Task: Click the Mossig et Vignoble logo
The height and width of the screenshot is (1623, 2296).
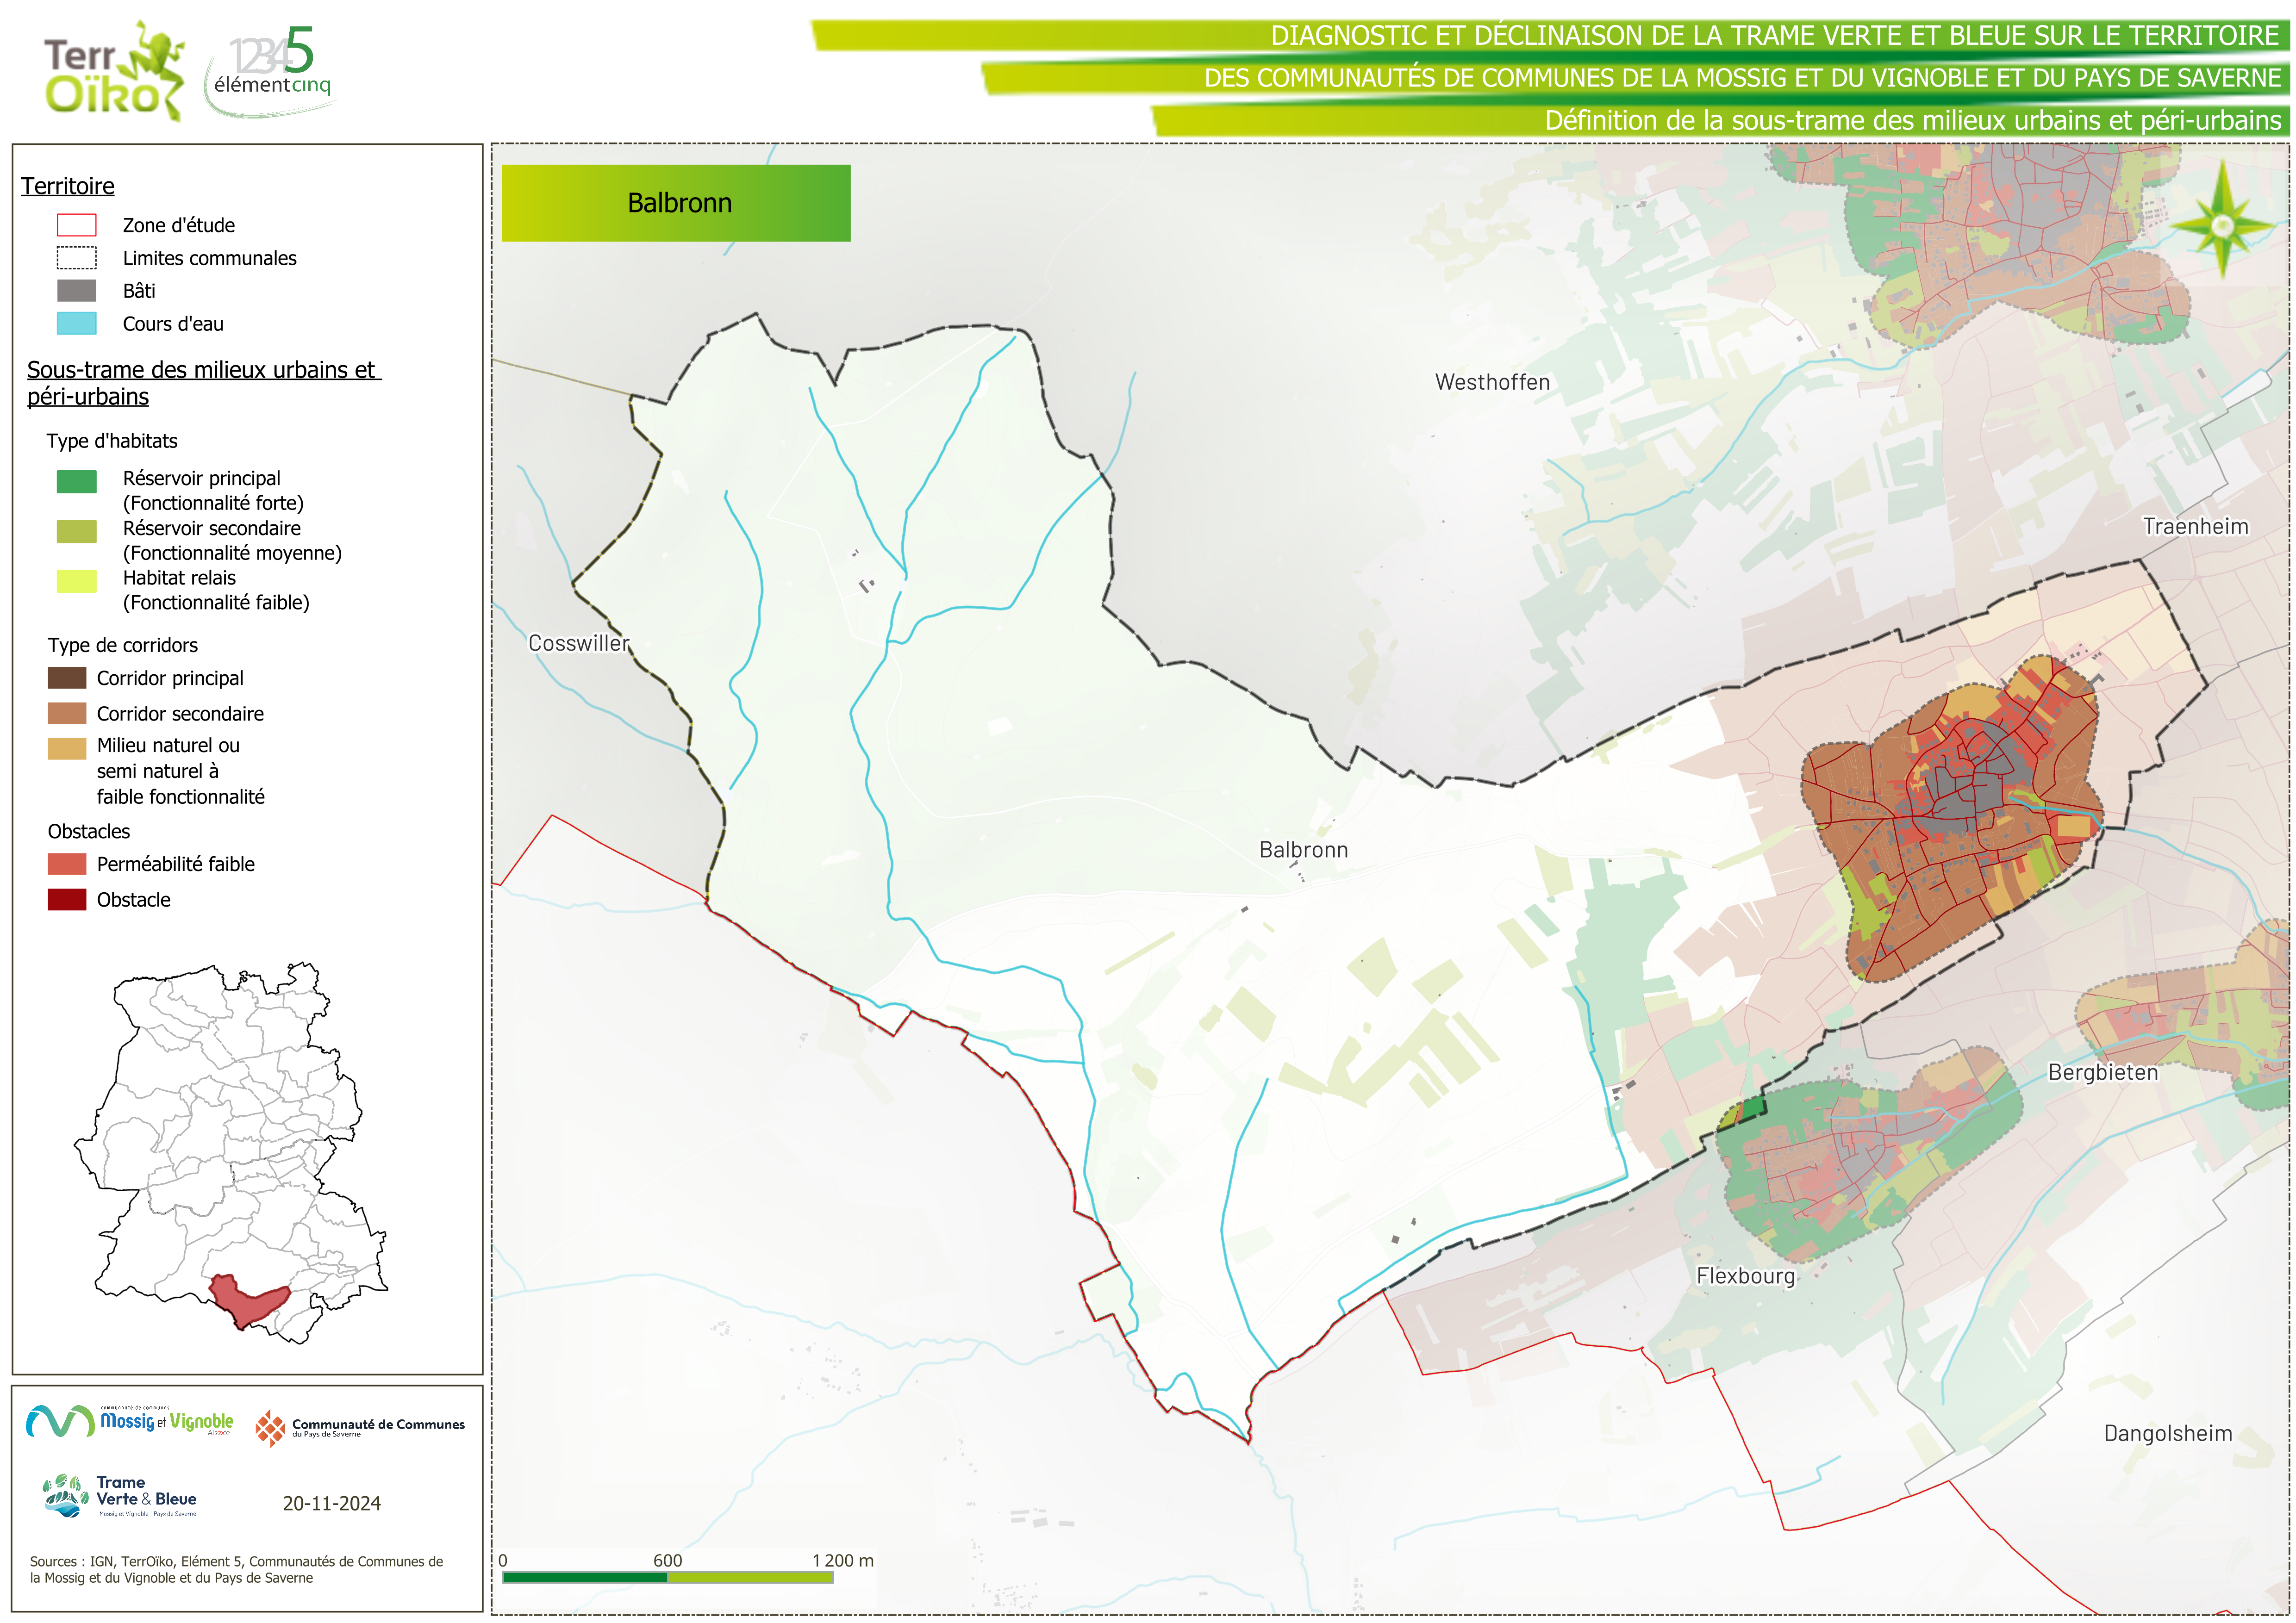Action: [x=130, y=1421]
